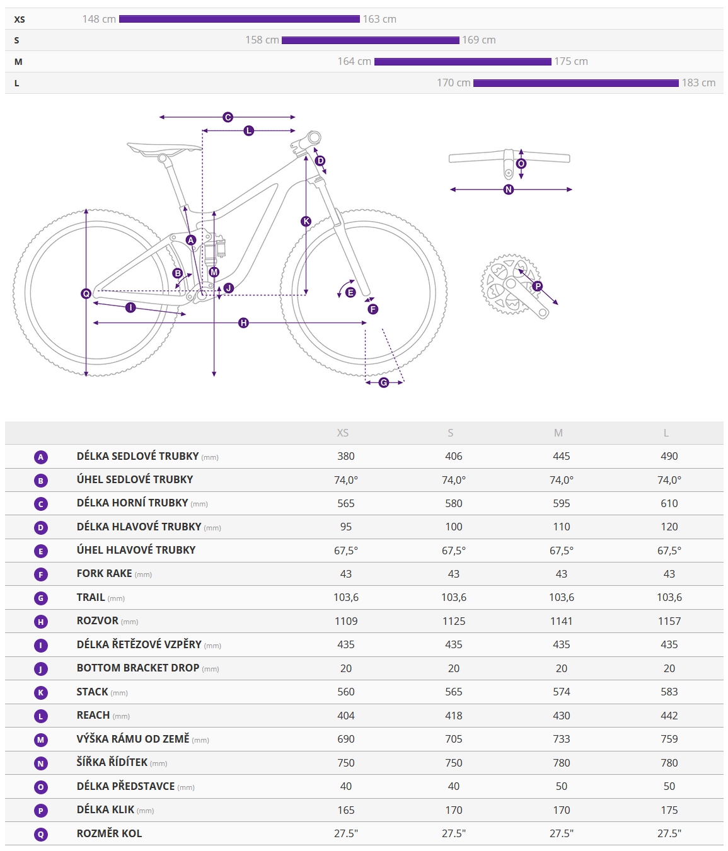Click the C marker atop the bike diagram
Viewport: 728px width, 851px height.
click(x=228, y=117)
